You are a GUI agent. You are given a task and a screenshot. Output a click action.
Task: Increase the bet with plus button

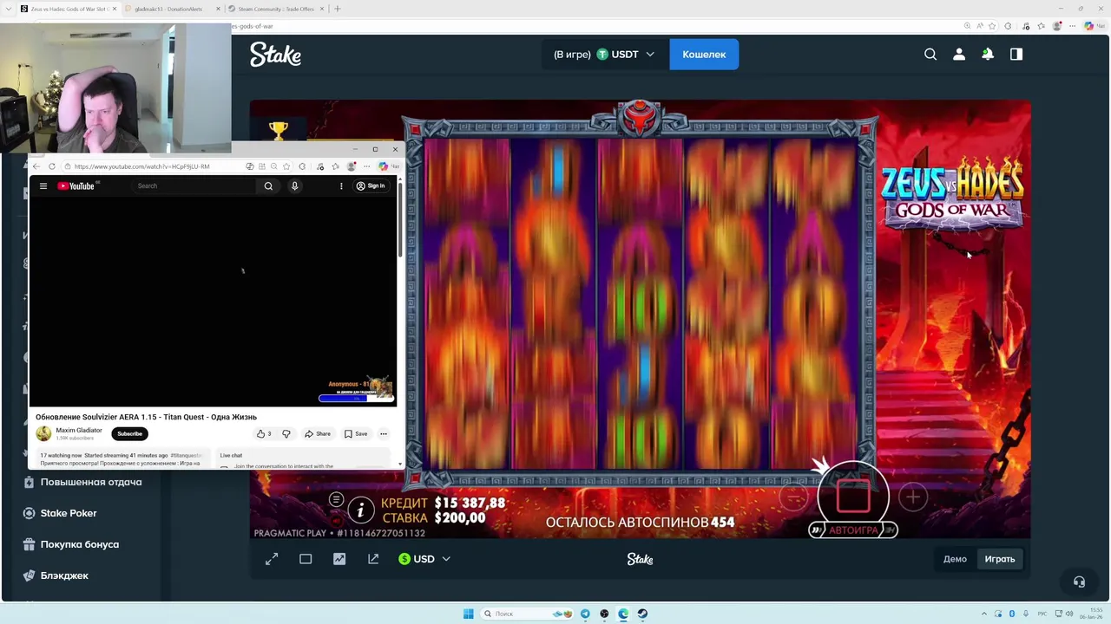point(912,497)
